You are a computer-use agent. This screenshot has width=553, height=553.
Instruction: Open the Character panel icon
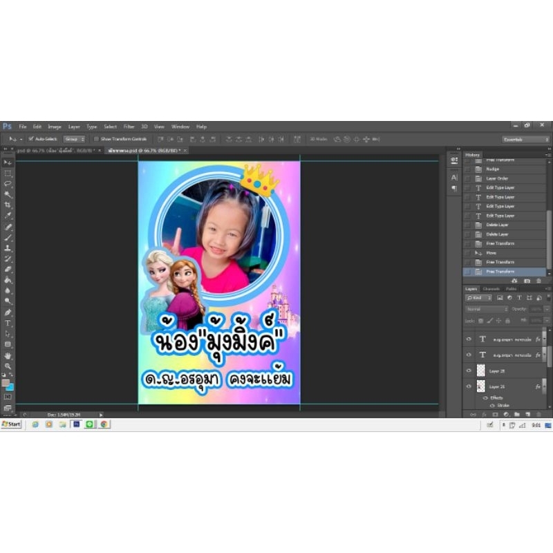(454, 177)
